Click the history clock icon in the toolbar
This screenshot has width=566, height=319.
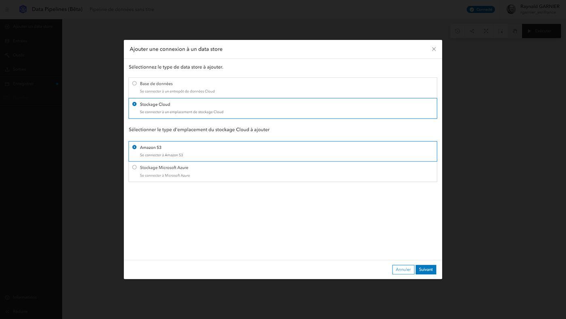458,31
